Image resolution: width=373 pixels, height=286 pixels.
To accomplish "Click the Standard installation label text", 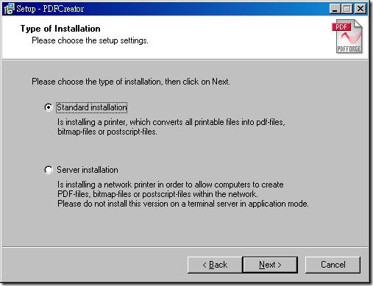I will [92, 107].
